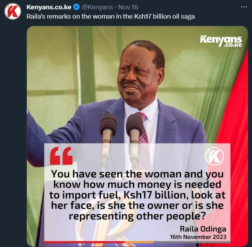Open the tweet photo of the speaker
252x247 pixels.
coord(137,136)
